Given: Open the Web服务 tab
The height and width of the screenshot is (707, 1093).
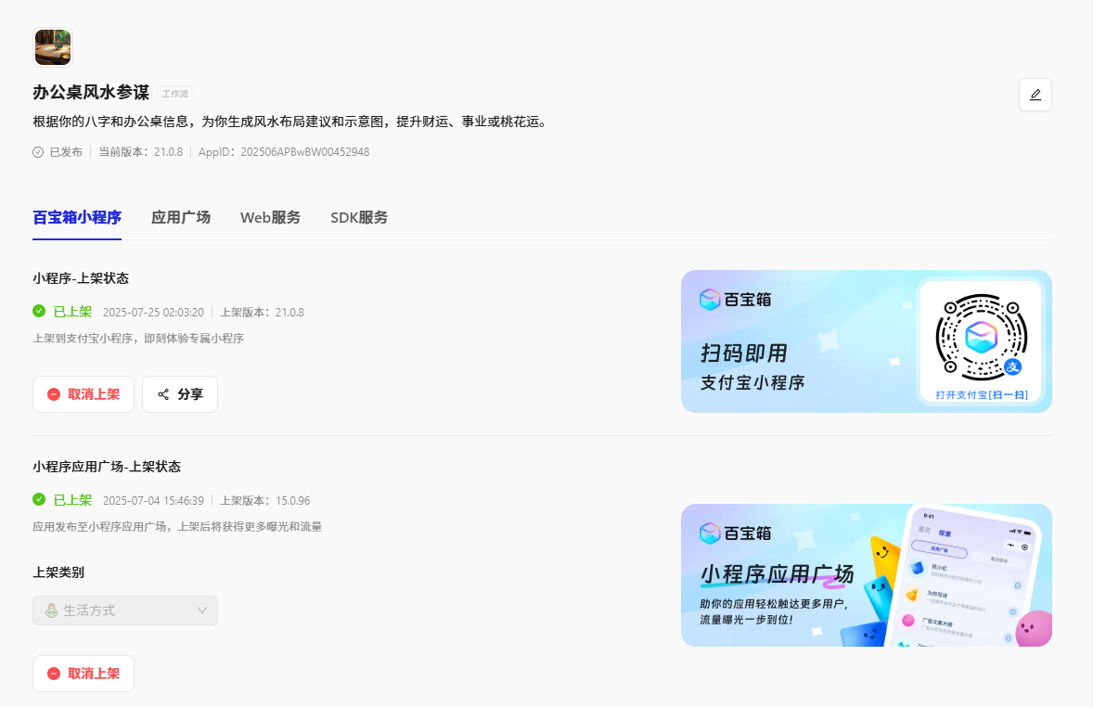Looking at the screenshot, I should [270, 217].
